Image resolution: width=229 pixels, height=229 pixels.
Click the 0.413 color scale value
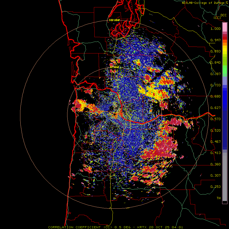point(216,153)
